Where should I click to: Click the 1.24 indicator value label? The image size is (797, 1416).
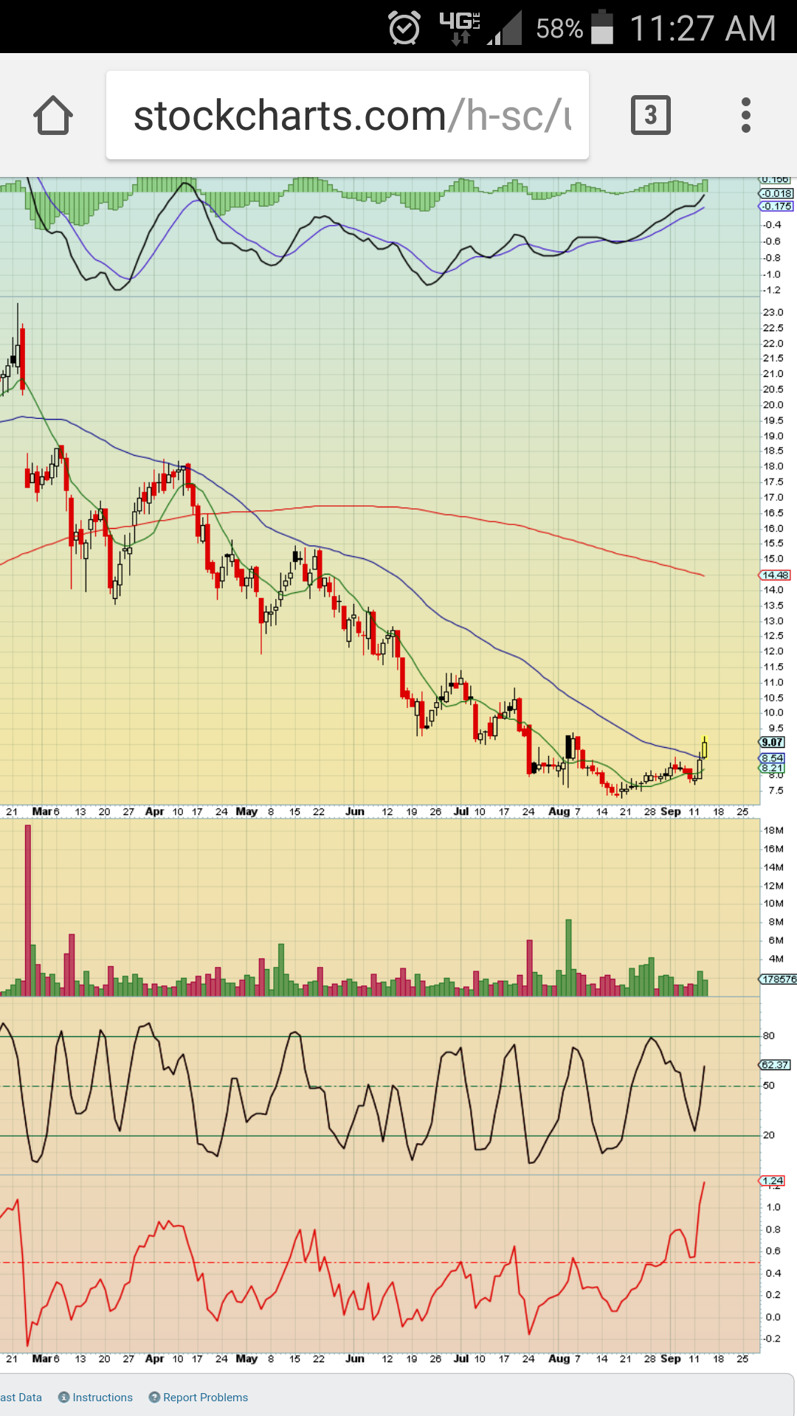click(x=773, y=1181)
